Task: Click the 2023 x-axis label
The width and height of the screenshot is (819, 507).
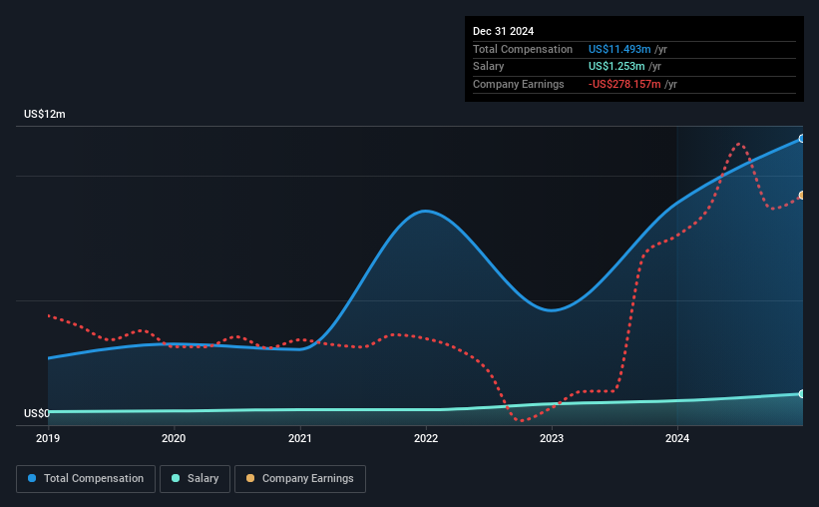Action: [x=552, y=438]
